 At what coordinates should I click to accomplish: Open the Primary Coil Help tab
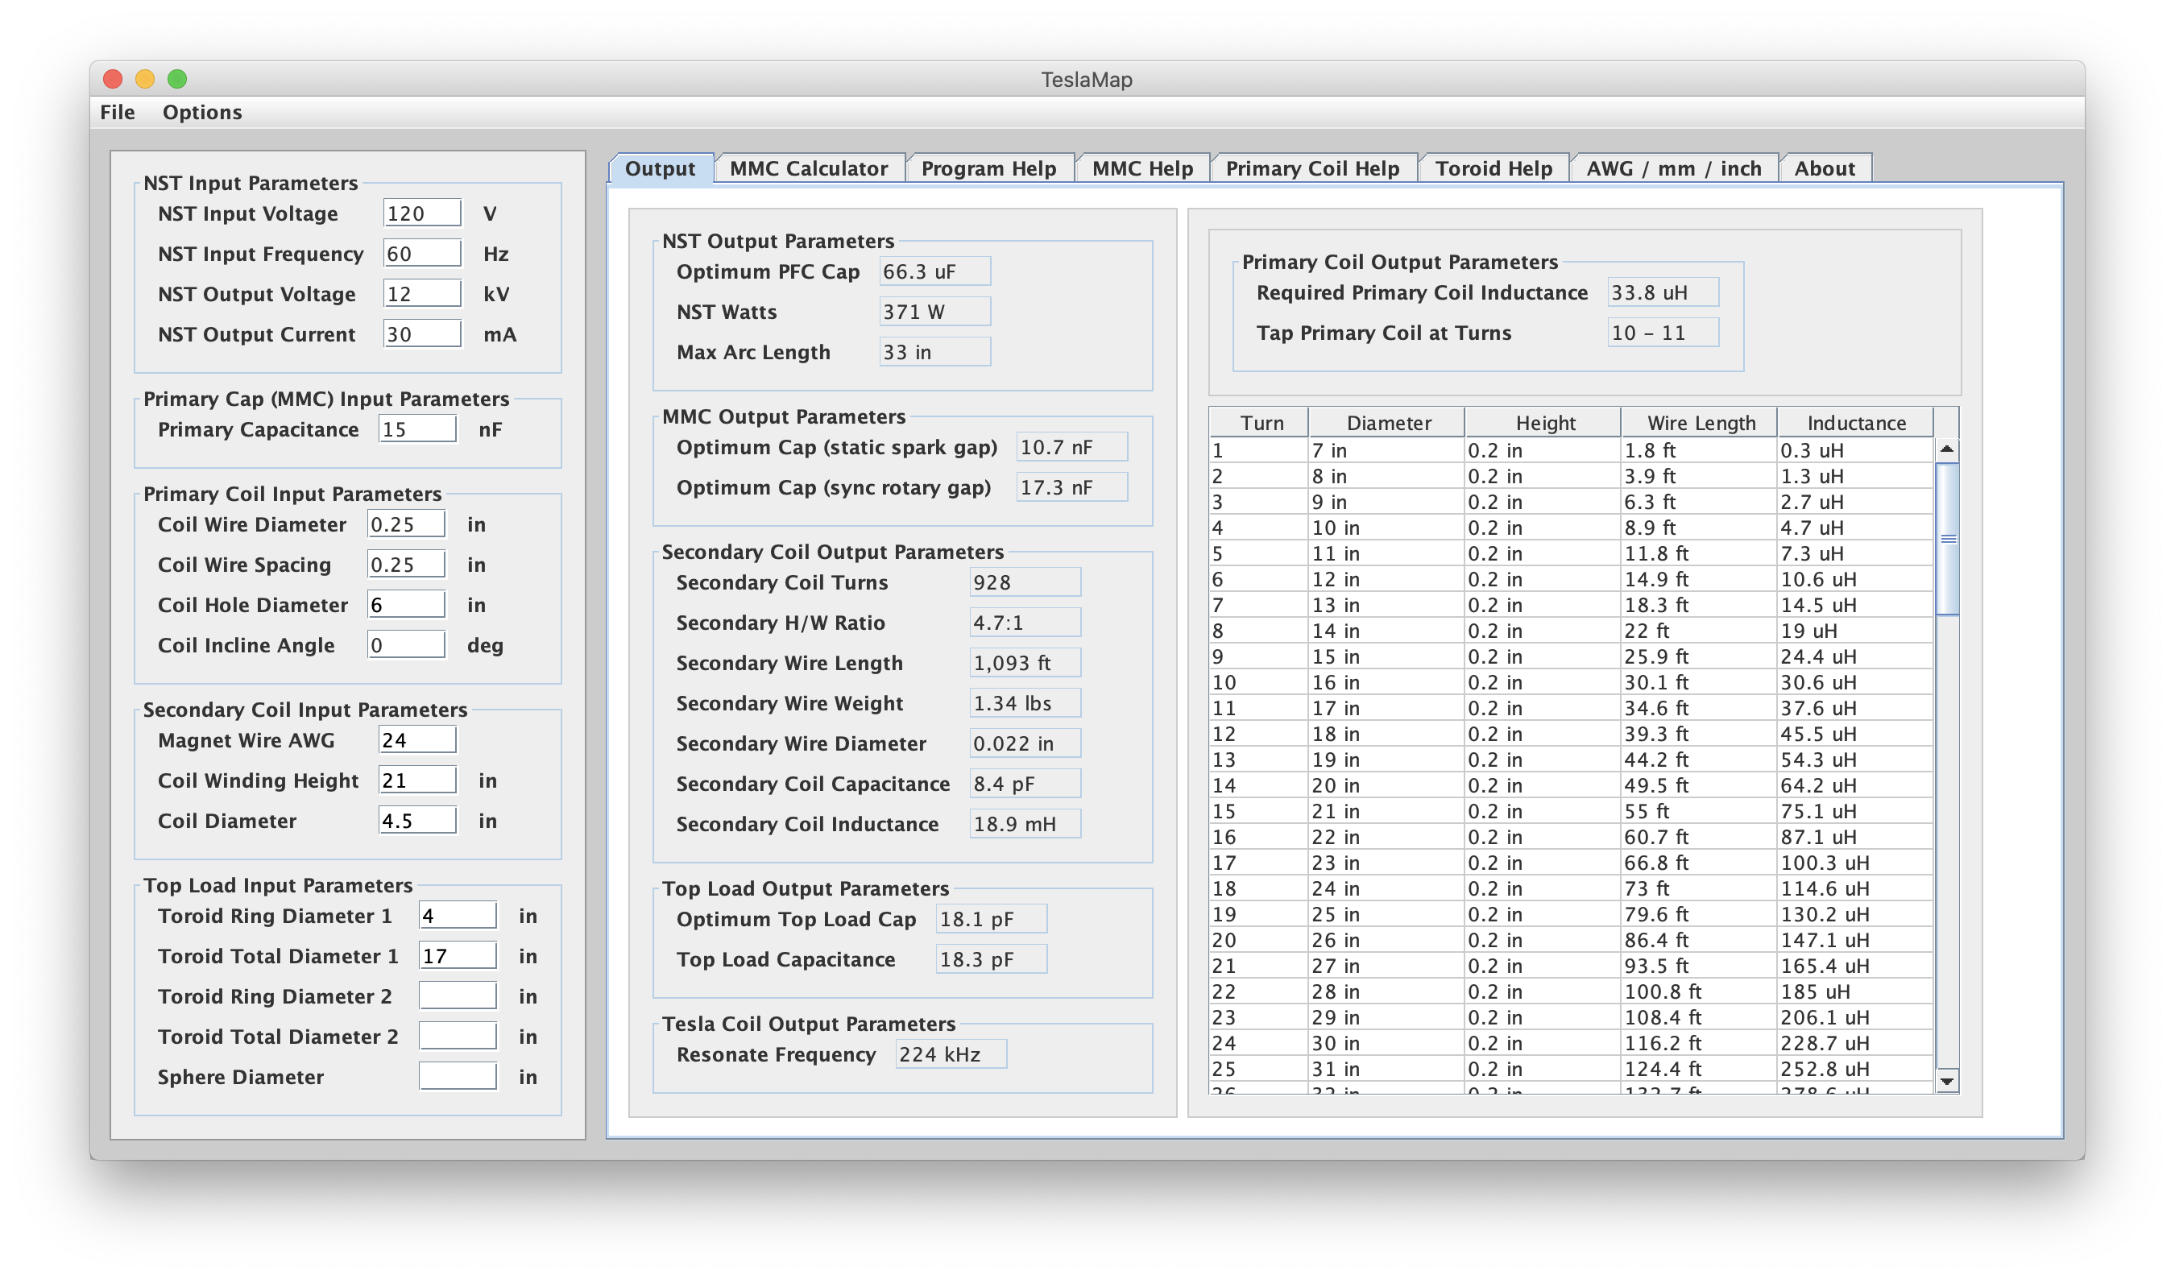click(x=1312, y=168)
